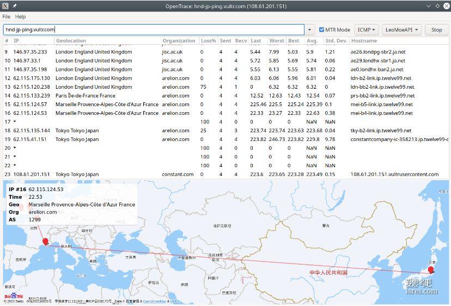
Task: Click the Baidu map logo
Action: [14, 296]
